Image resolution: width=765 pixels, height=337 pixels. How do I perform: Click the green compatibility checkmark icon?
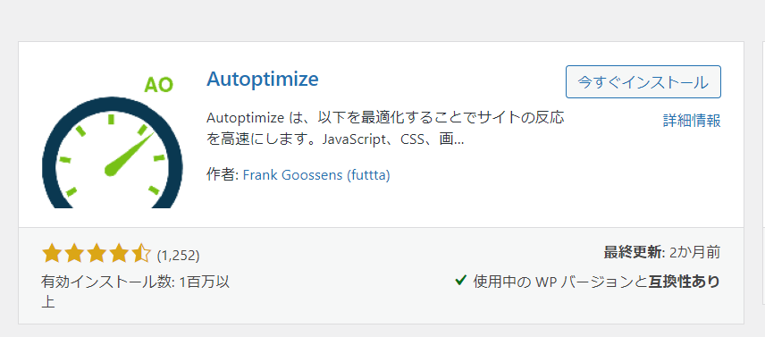click(460, 281)
